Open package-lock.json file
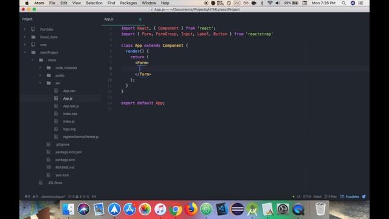Viewport: 389px width, 219px height. 69,152
